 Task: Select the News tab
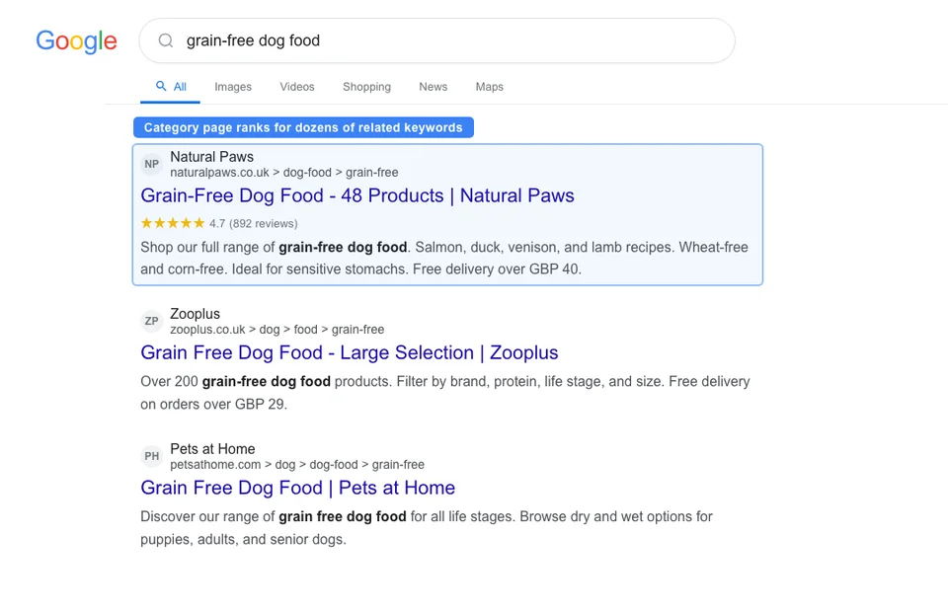click(x=433, y=87)
